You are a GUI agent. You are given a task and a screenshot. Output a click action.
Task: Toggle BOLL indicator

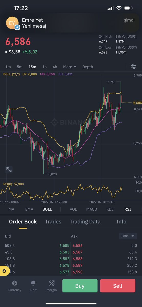click(47, 209)
